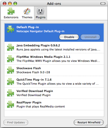Select the RealPlayer Plugin title

pyautogui.click(x=29, y=102)
